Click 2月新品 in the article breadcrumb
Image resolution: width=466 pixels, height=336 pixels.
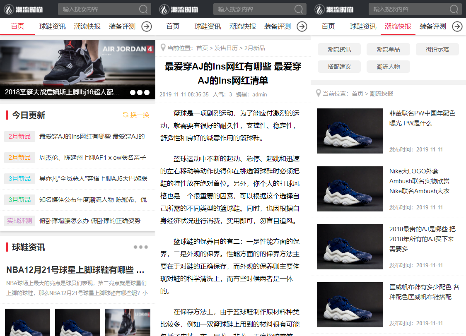(x=254, y=48)
